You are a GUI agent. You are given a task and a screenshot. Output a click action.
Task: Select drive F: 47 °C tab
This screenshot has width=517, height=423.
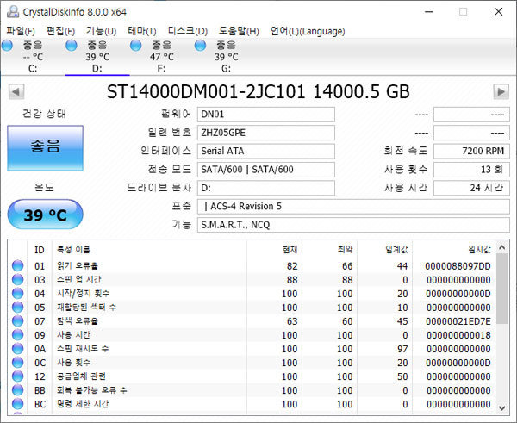(x=162, y=56)
